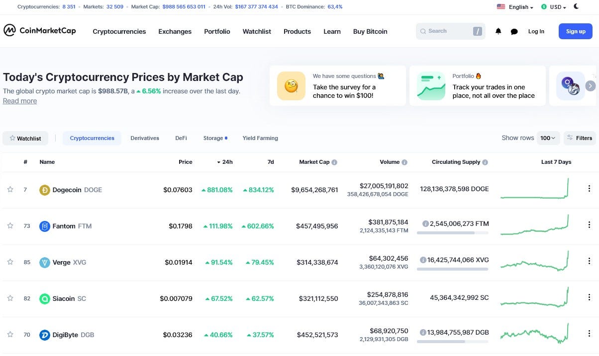Image resolution: width=599 pixels, height=356 pixels.
Task: Click the Verge coin icon
Action: (x=45, y=262)
